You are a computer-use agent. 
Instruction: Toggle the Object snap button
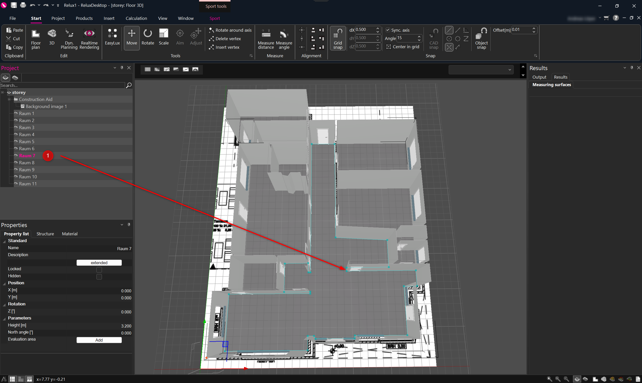[x=481, y=39]
